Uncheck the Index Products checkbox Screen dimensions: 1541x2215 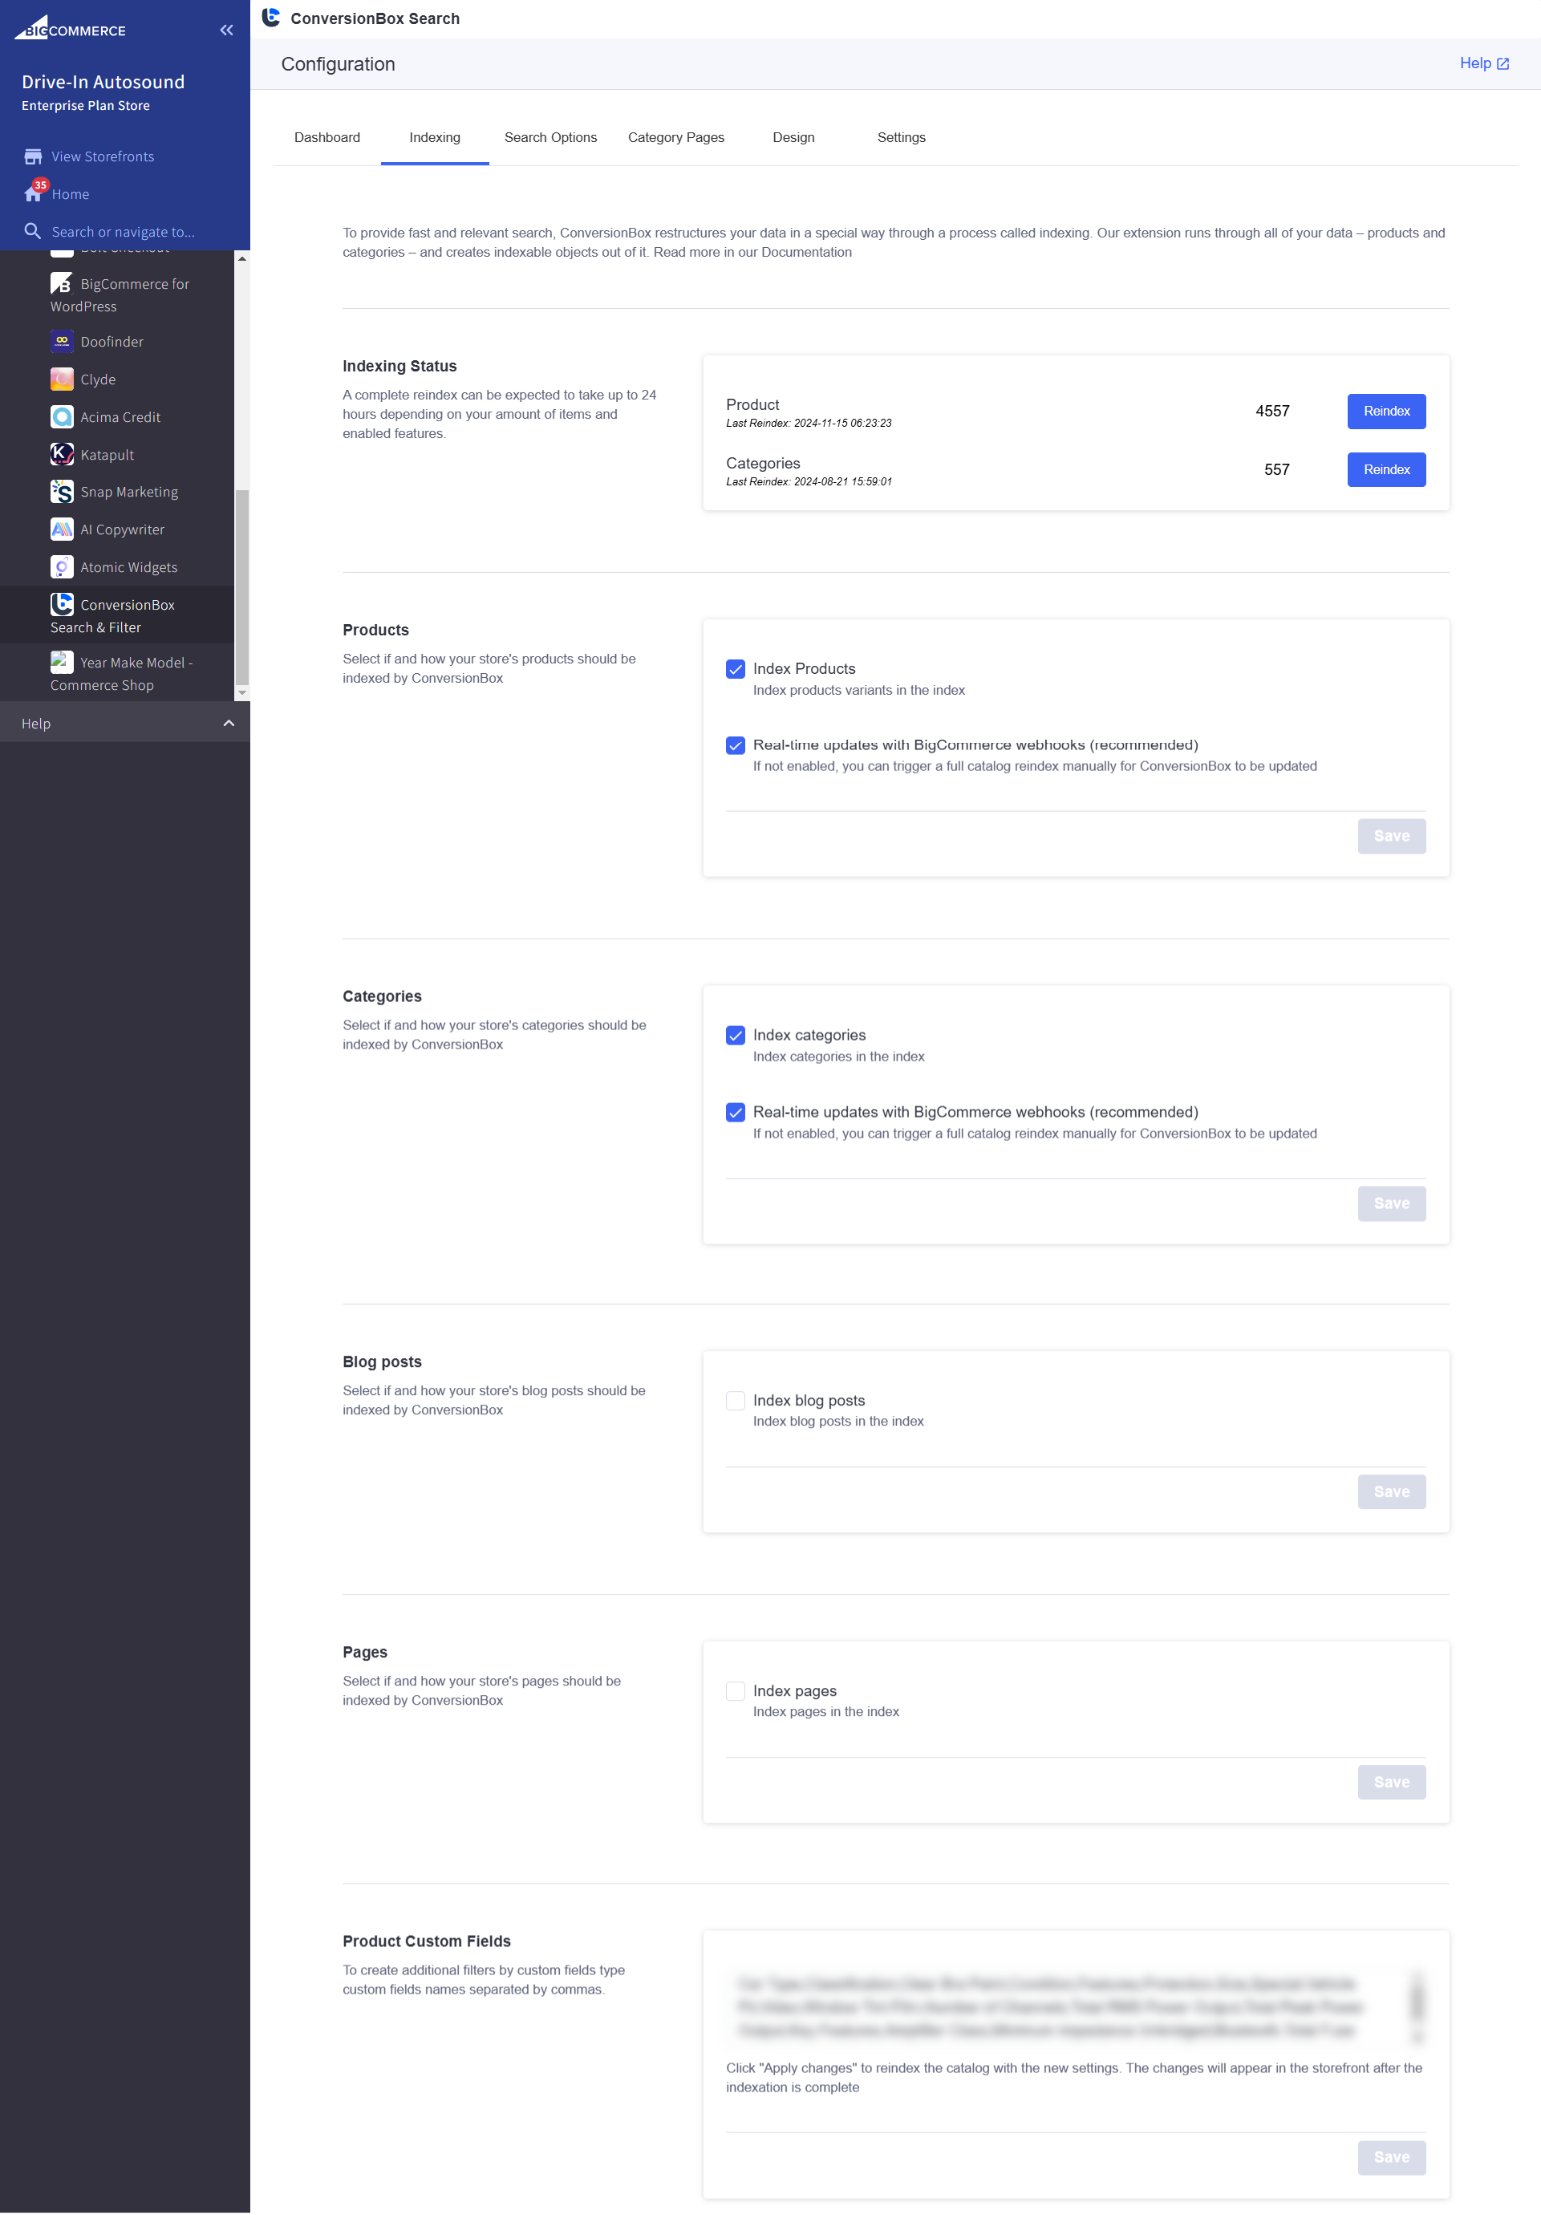coord(736,668)
